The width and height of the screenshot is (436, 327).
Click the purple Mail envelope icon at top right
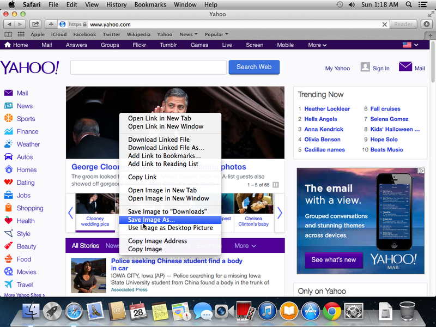405,66
